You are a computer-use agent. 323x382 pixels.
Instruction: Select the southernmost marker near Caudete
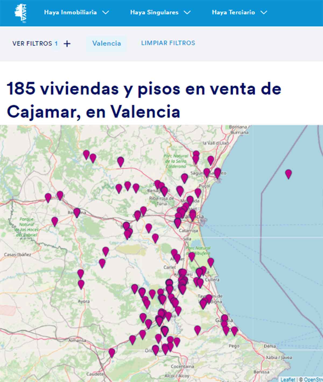tap(111, 352)
